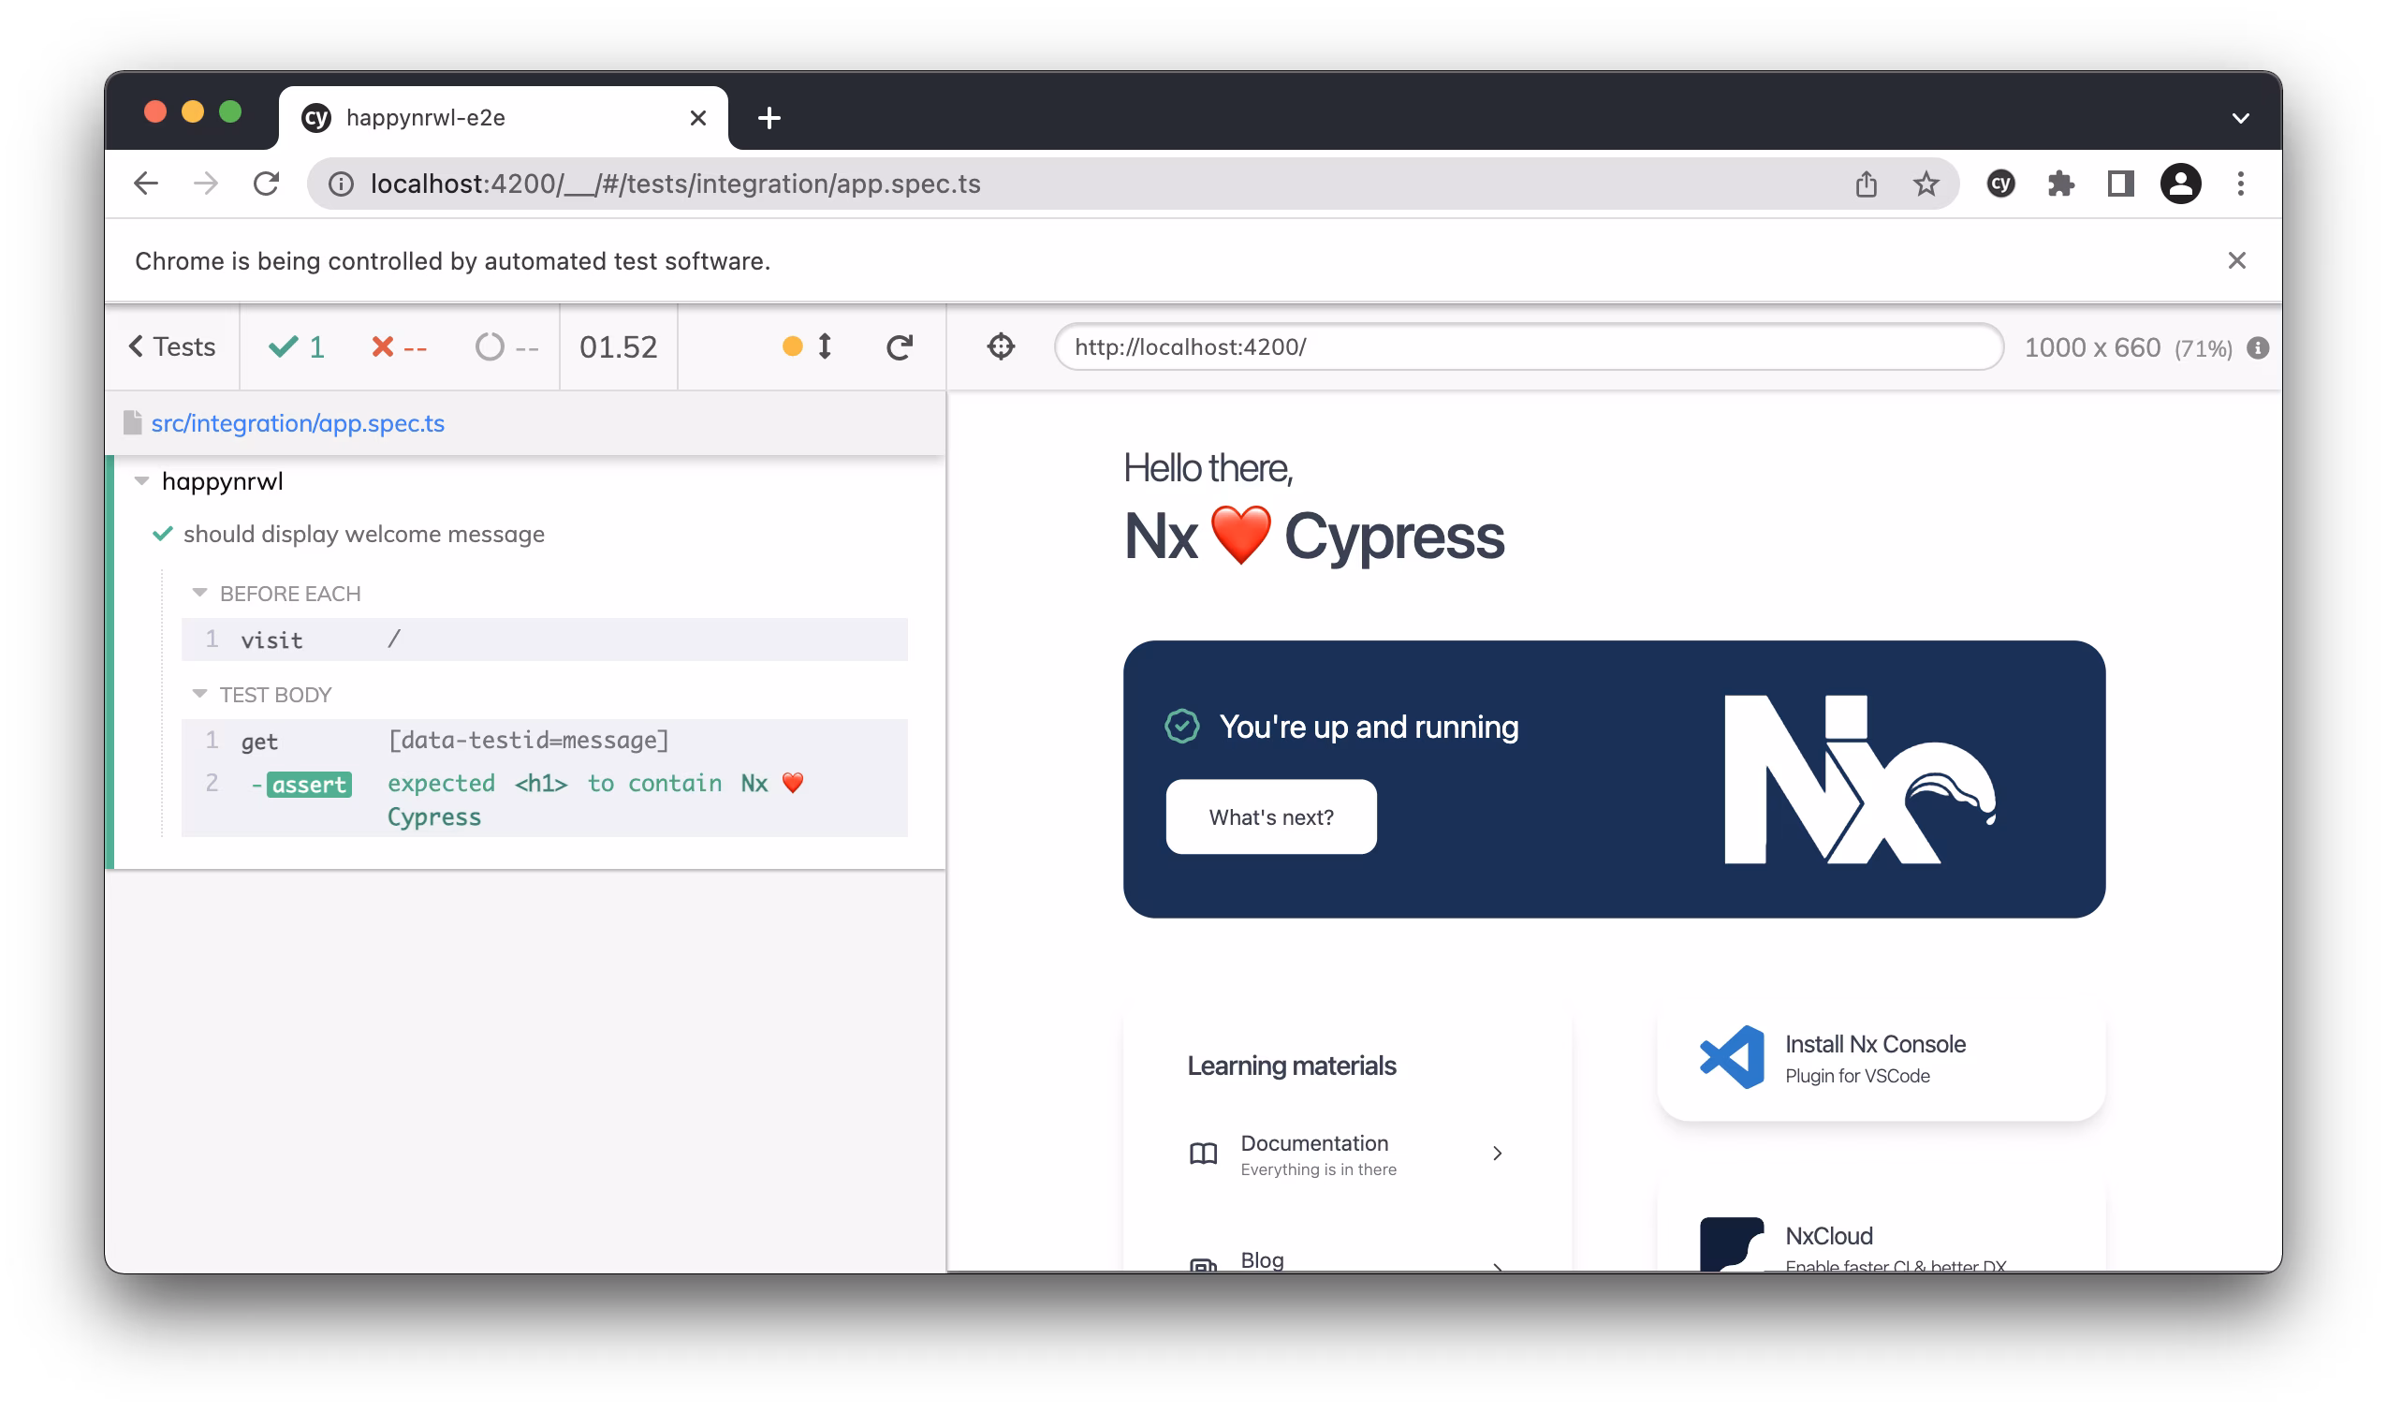Toggle Chrome side panel icon
2387x1412 pixels.
point(2120,184)
